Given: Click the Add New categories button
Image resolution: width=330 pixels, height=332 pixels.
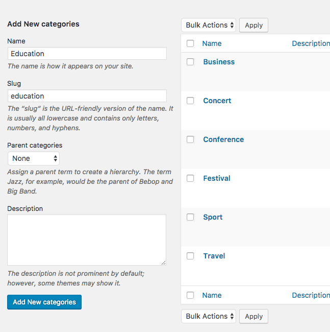Looking at the screenshot, I should (44, 302).
